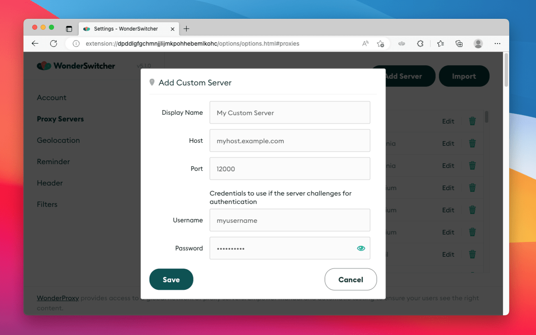Viewport: 536px width, 335px height.
Task: Click the page vertical scrollbar
Action: pyautogui.click(x=506, y=70)
